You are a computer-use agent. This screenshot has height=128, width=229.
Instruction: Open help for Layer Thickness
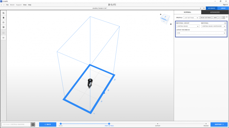point(225,30)
